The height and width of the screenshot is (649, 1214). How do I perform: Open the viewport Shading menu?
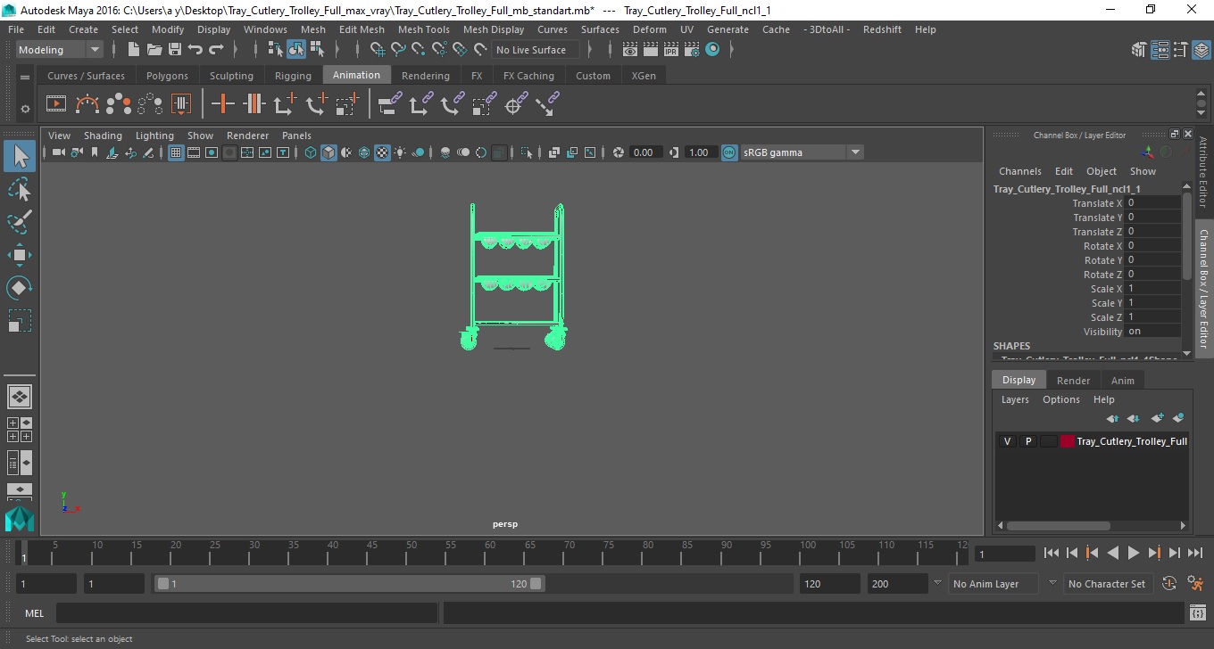tap(103, 136)
